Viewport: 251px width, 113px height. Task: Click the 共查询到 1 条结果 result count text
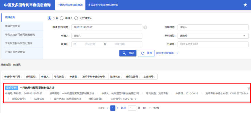pyautogui.click(x=11, y=65)
